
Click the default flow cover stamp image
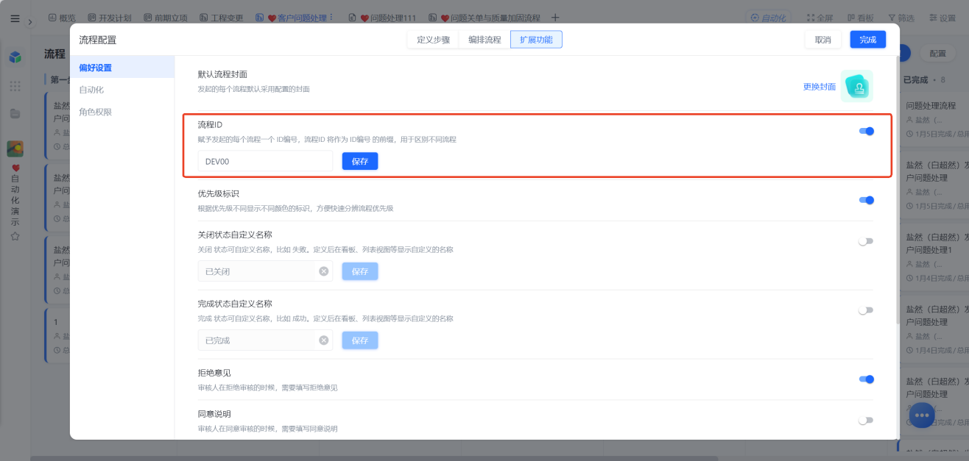pos(857,86)
